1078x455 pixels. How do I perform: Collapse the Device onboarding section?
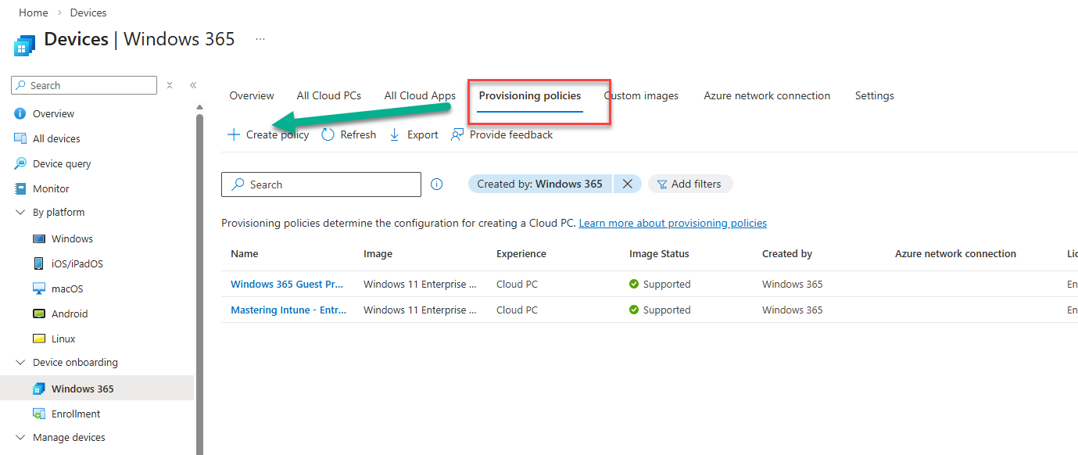pos(20,363)
